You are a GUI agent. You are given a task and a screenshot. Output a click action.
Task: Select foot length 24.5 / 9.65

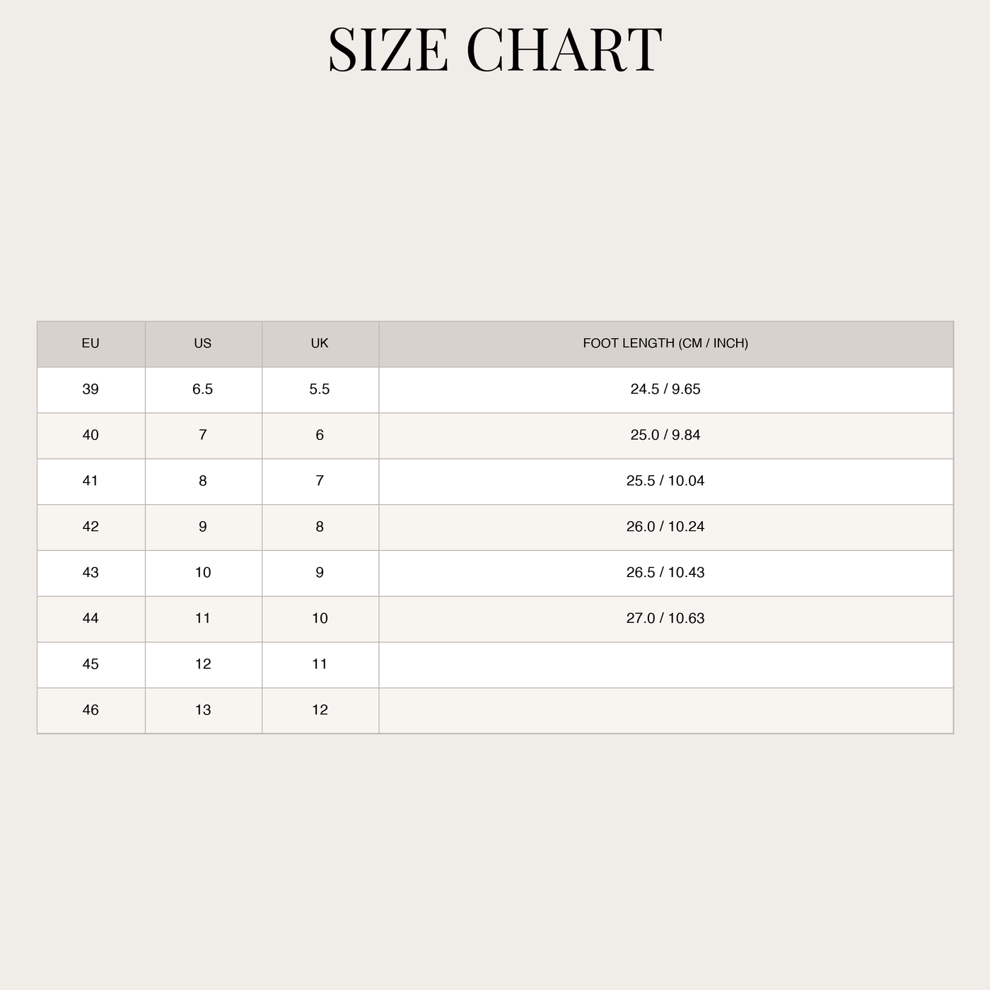(665, 390)
